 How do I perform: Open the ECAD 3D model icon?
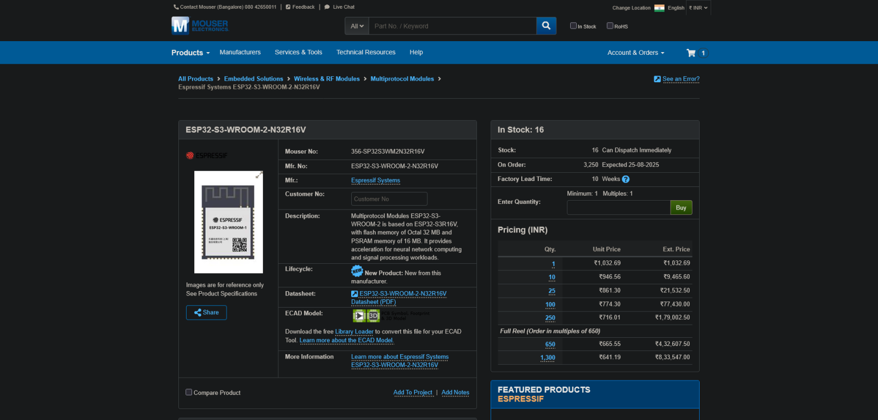[x=373, y=315]
